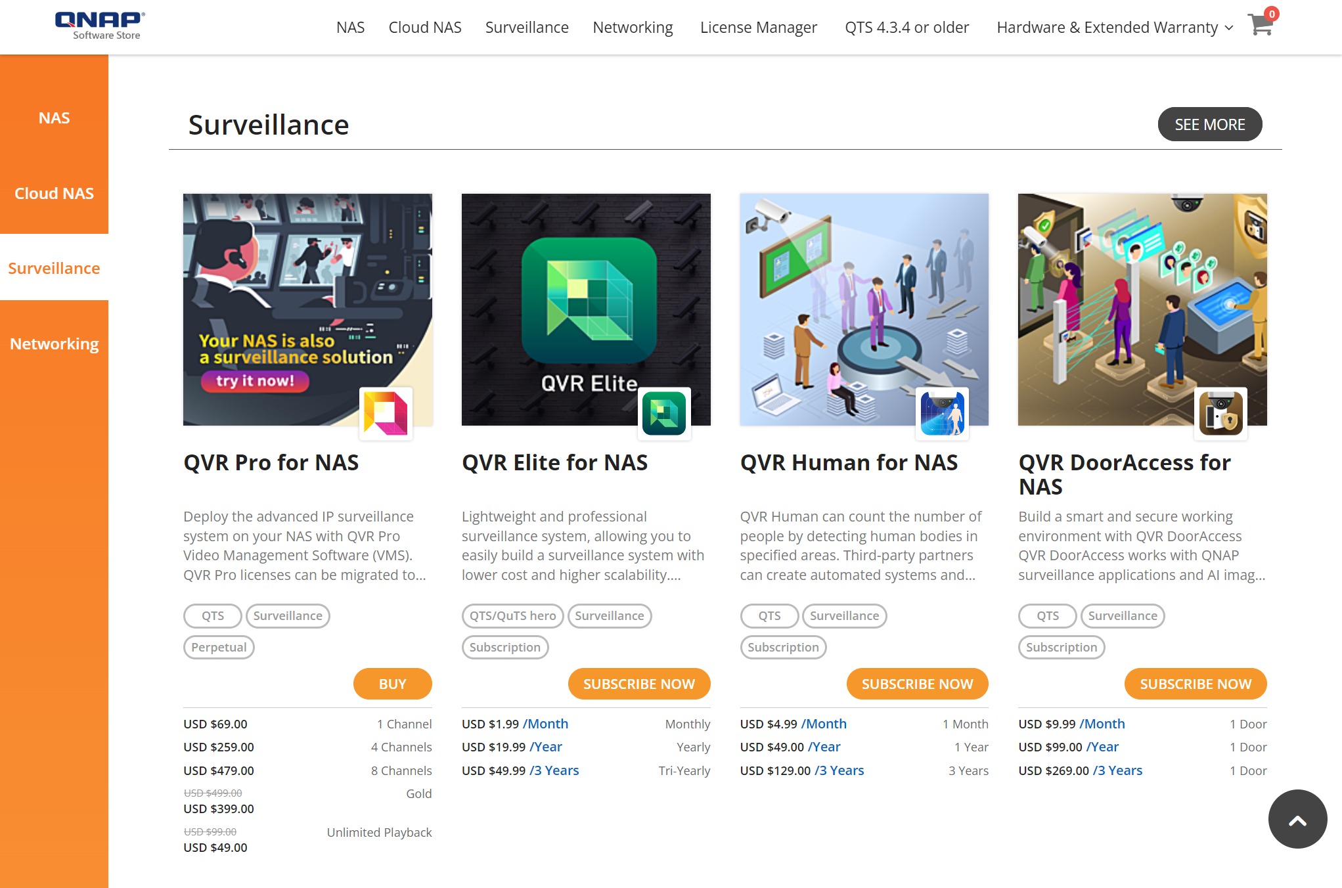This screenshot has height=888, width=1342.
Task: Click the Perpetual tag under QVR Pro
Action: (x=219, y=647)
